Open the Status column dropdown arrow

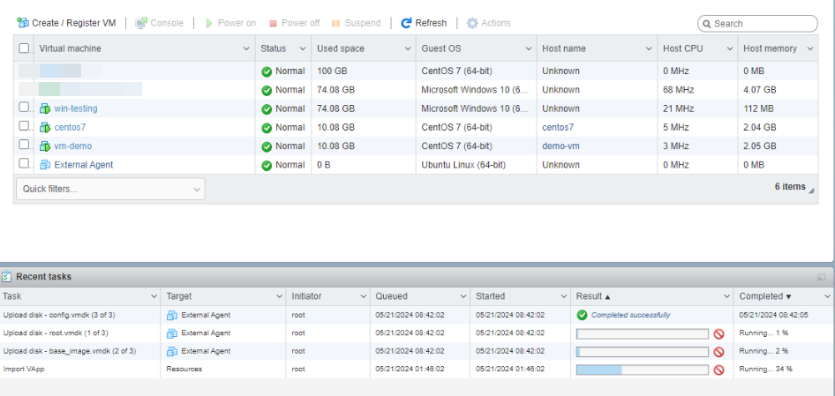(x=303, y=49)
